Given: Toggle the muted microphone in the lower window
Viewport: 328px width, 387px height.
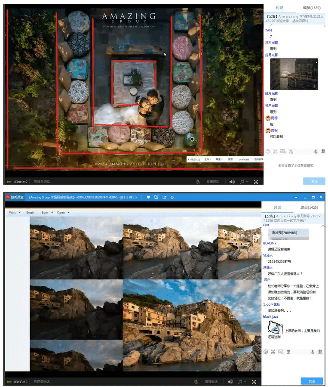Looking at the screenshot, I should (x=196, y=381).
